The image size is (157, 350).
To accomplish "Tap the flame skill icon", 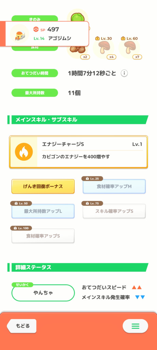I will (x=24, y=152).
